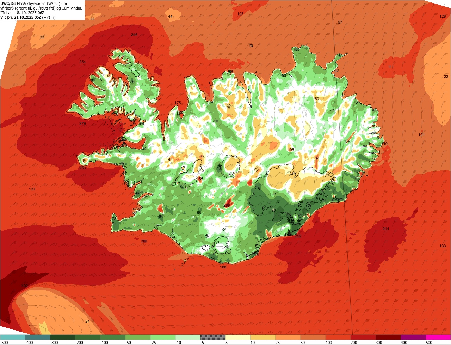Click the '128' value on the map
Image resolution: width=451 pixels, height=345 pixels.
click(x=443, y=16)
